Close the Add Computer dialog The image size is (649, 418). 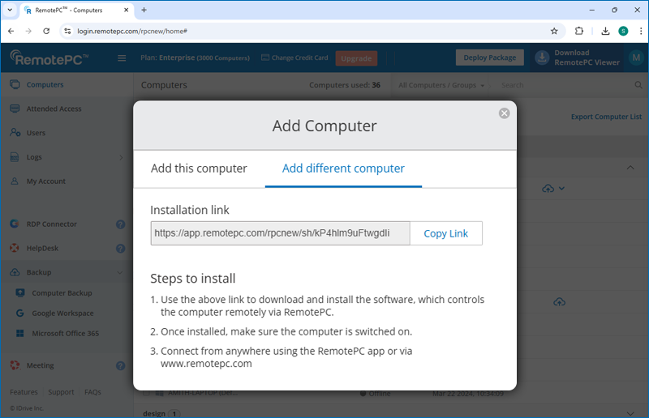(504, 113)
